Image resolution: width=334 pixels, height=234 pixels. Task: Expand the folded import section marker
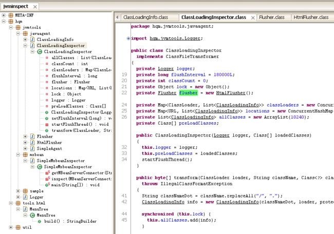(128, 38)
